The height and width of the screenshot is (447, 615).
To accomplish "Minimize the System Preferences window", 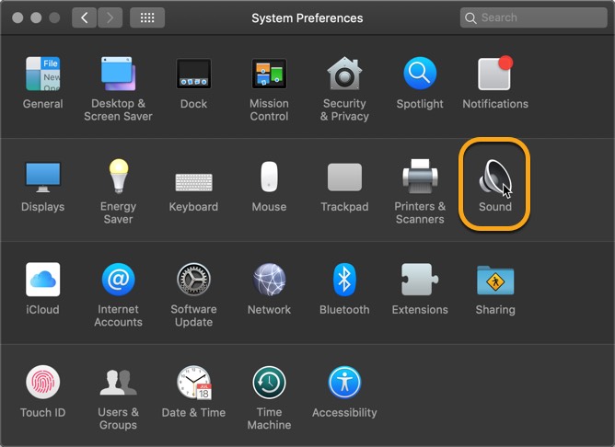I will pos(36,17).
